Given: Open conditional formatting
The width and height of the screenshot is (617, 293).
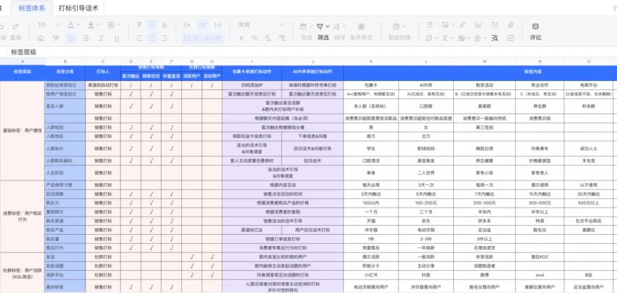Looking at the screenshot, I should click(x=361, y=27).
